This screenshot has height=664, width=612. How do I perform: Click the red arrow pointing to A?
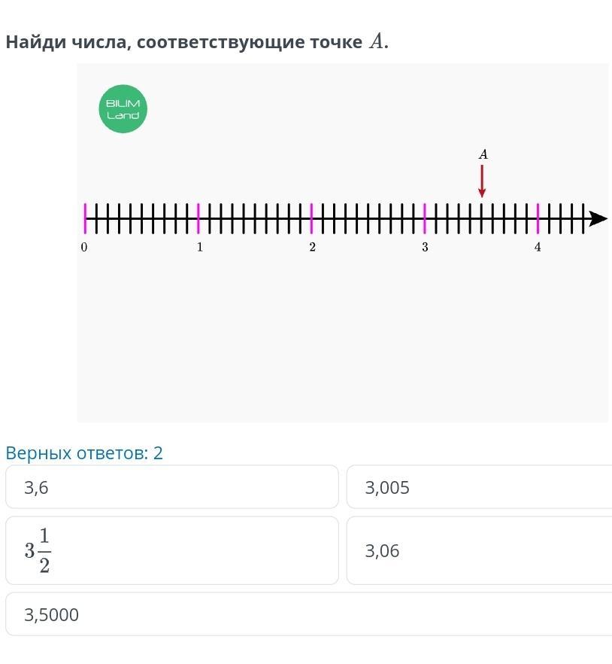click(x=482, y=181)
